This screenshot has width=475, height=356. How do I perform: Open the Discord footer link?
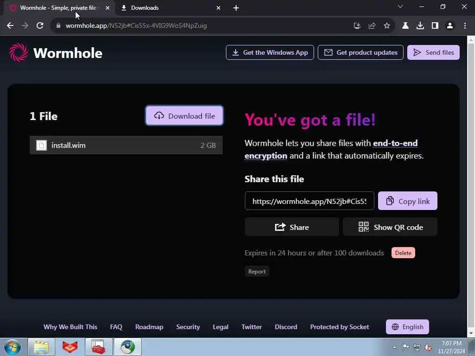point(286,327)
